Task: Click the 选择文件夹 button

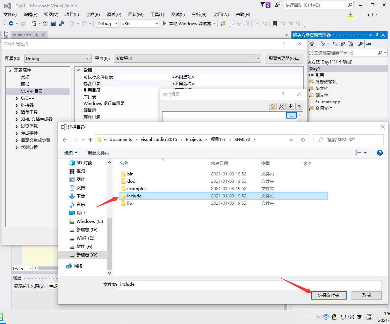Action: 328,295
